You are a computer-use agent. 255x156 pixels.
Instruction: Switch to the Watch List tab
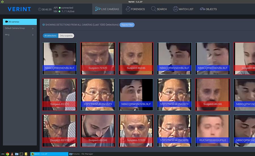pyautogui.click(x=183, y=9)
